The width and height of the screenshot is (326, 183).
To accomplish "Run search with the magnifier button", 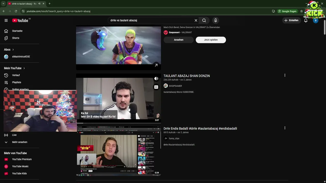I will 204,20.
